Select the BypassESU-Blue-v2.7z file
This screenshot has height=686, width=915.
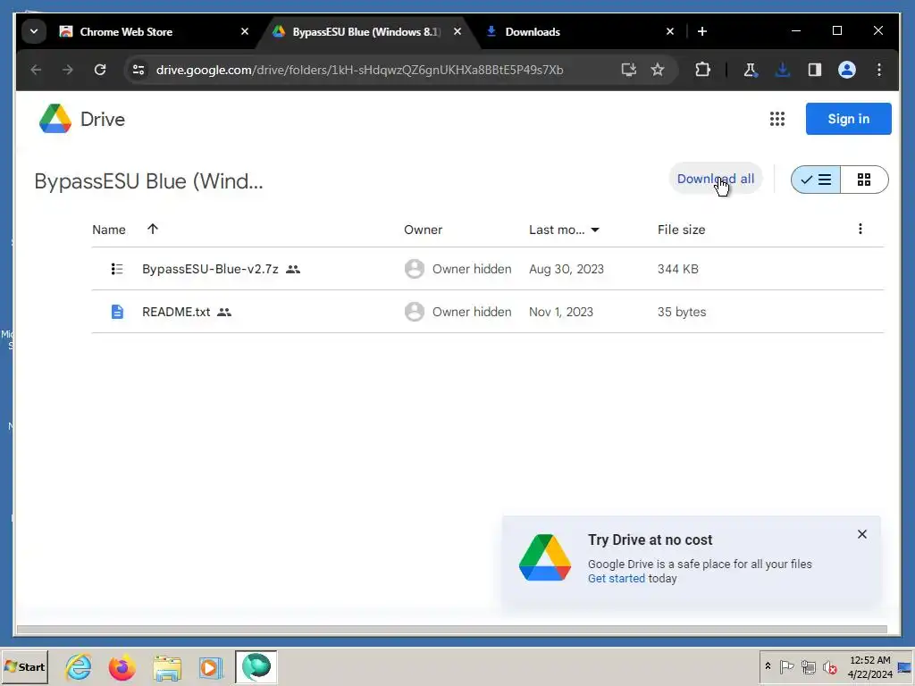pos(487,269)
